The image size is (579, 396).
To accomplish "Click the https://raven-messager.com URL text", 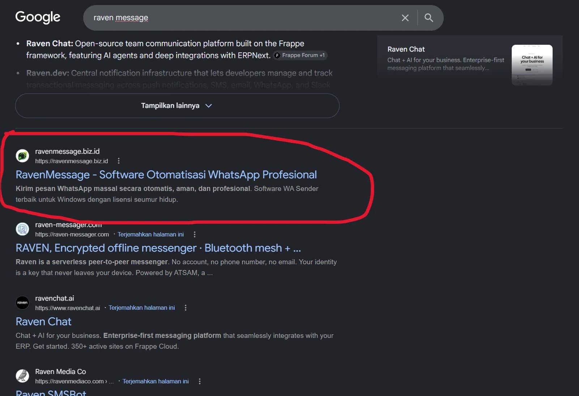I will (x=72, y=234).
